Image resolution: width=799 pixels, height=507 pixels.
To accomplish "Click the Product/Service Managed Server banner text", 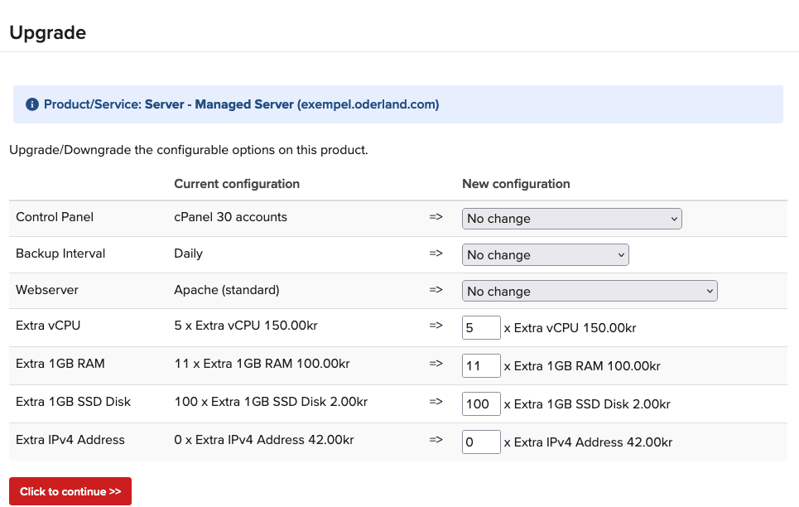I will [x=241, y=105].
